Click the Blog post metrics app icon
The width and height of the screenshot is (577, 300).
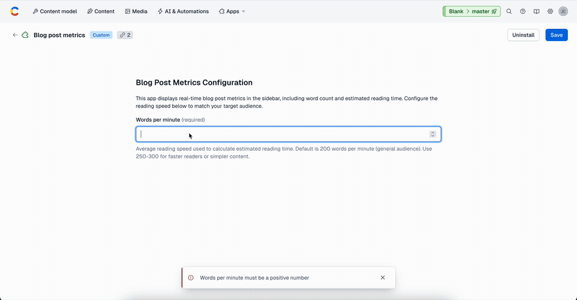point(26,35)
